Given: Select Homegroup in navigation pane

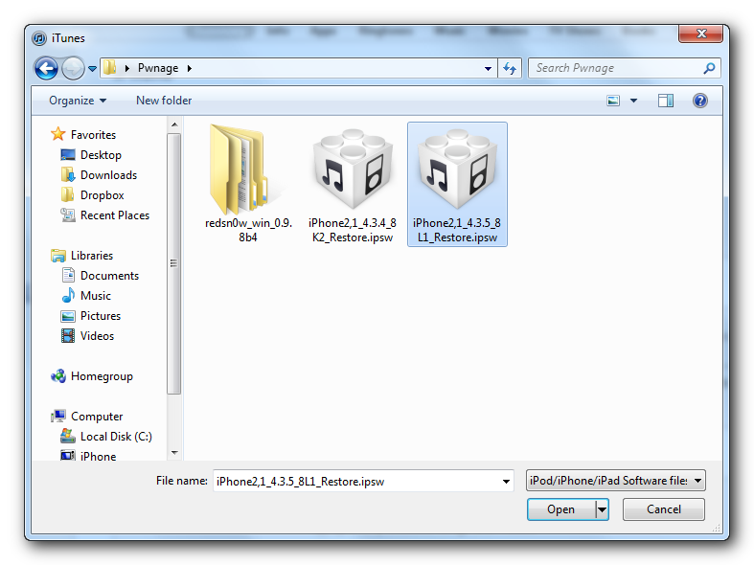Looking at the screenshot, I should pos(102,376).
